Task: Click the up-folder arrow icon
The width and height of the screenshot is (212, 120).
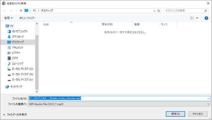Action: tap(21, 11)
